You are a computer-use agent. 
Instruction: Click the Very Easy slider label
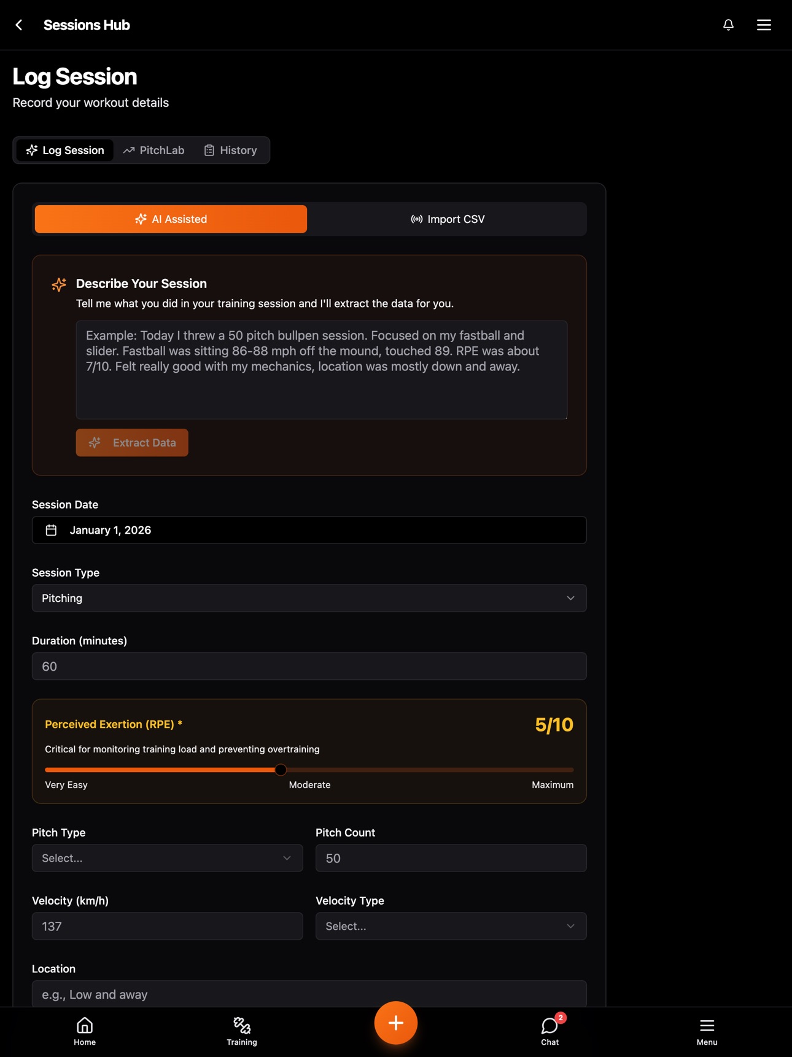point(66,785)
